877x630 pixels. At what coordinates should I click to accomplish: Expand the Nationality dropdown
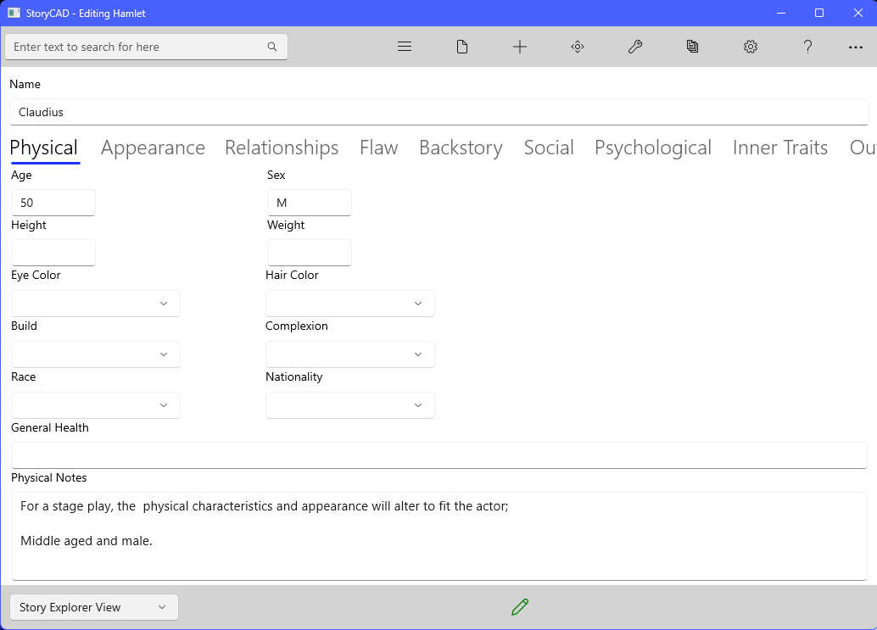coord(350,405)
